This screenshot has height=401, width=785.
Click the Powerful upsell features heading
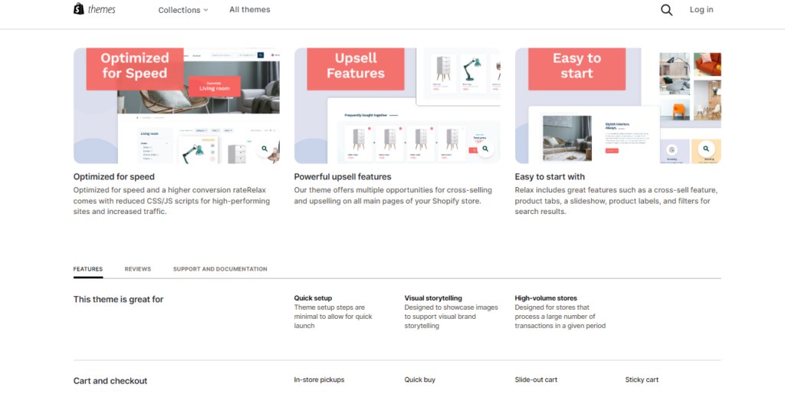tap(343, 177)
